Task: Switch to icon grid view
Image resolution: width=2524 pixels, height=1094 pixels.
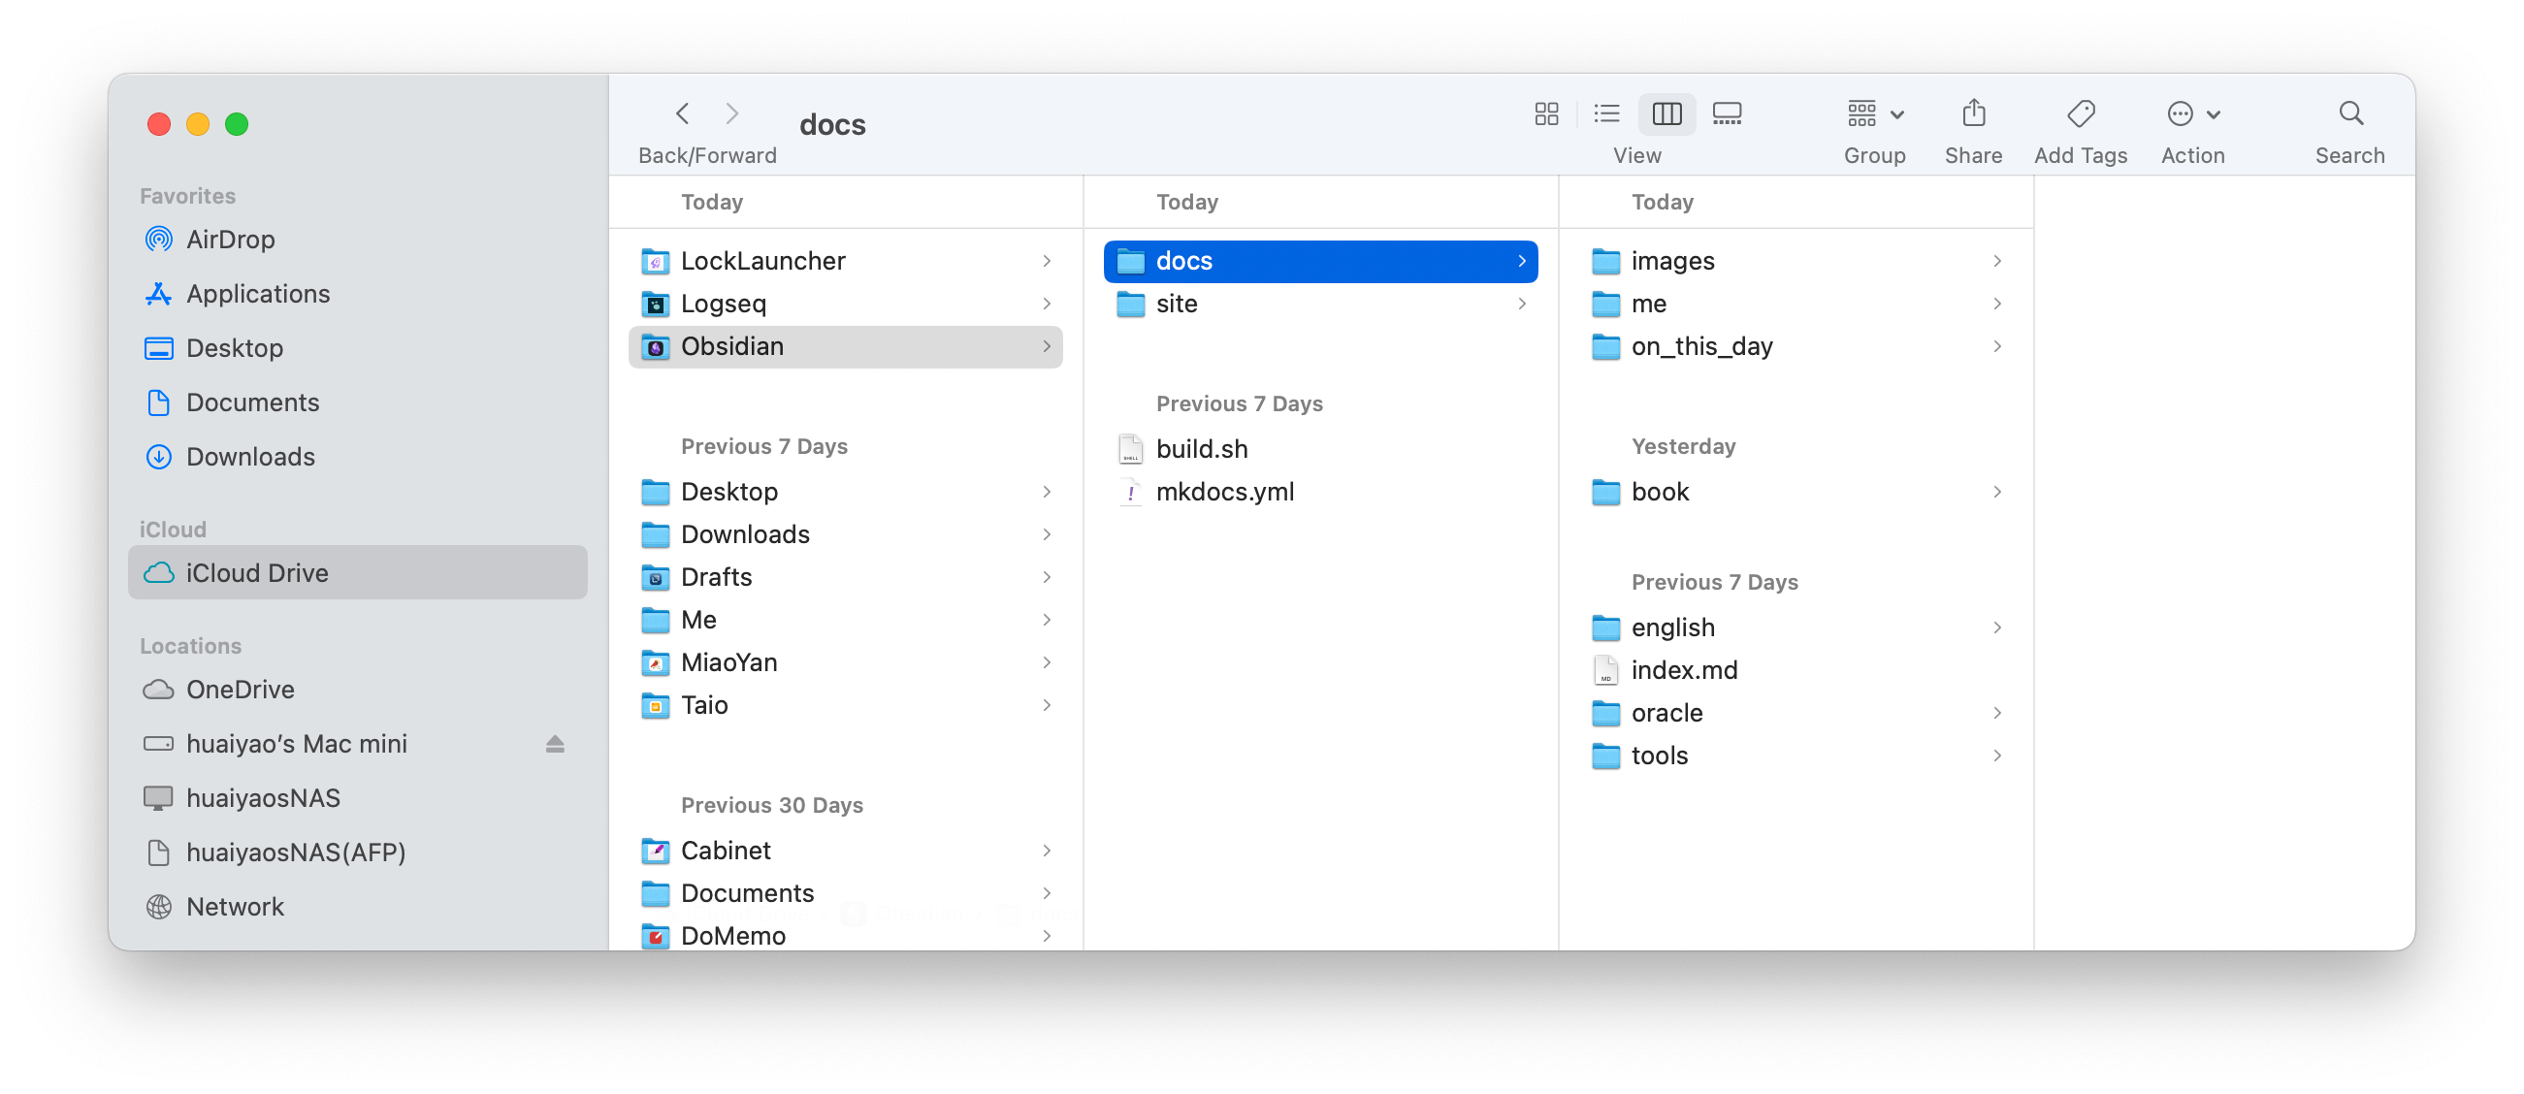Action: click(1546, 113)
